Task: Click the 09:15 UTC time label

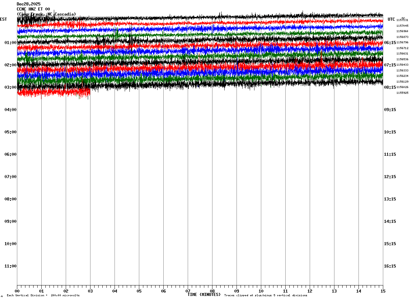Action: coord(390,110)
